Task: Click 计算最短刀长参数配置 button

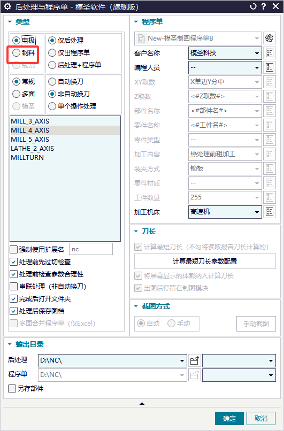Action: [205, 261]
